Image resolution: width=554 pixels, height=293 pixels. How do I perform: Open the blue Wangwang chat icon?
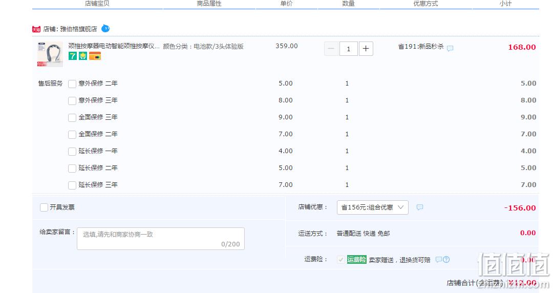(x=105, y=28)
